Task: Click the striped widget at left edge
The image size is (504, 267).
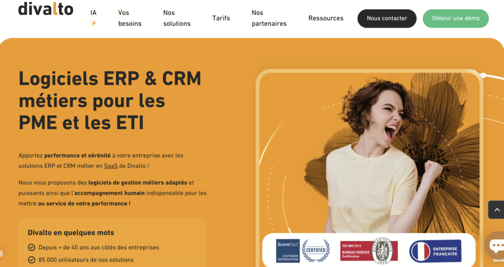Action: [x=2, y=253]
